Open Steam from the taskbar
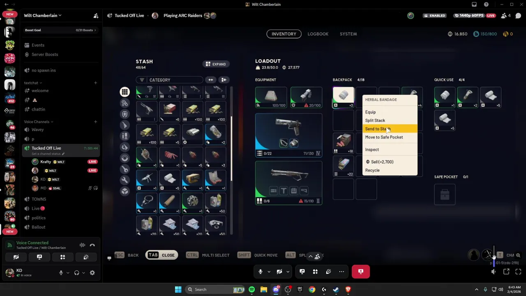The height and width of the screenshot is (296, 526). click(x=336, y=289)
